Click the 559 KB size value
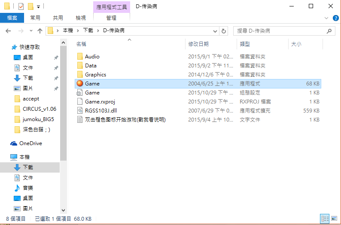The height and width of the screenshot is (225, 341). click(x=311, y=111)
